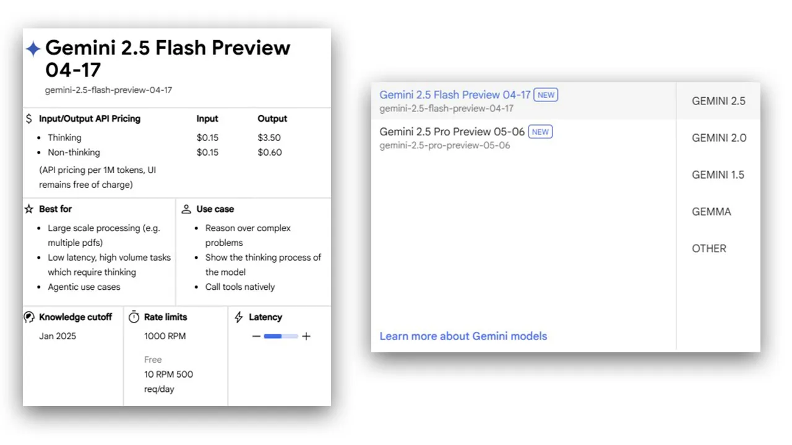Click Large scale processing bullet text
This screenshot has width=792, height=445.
104,235
